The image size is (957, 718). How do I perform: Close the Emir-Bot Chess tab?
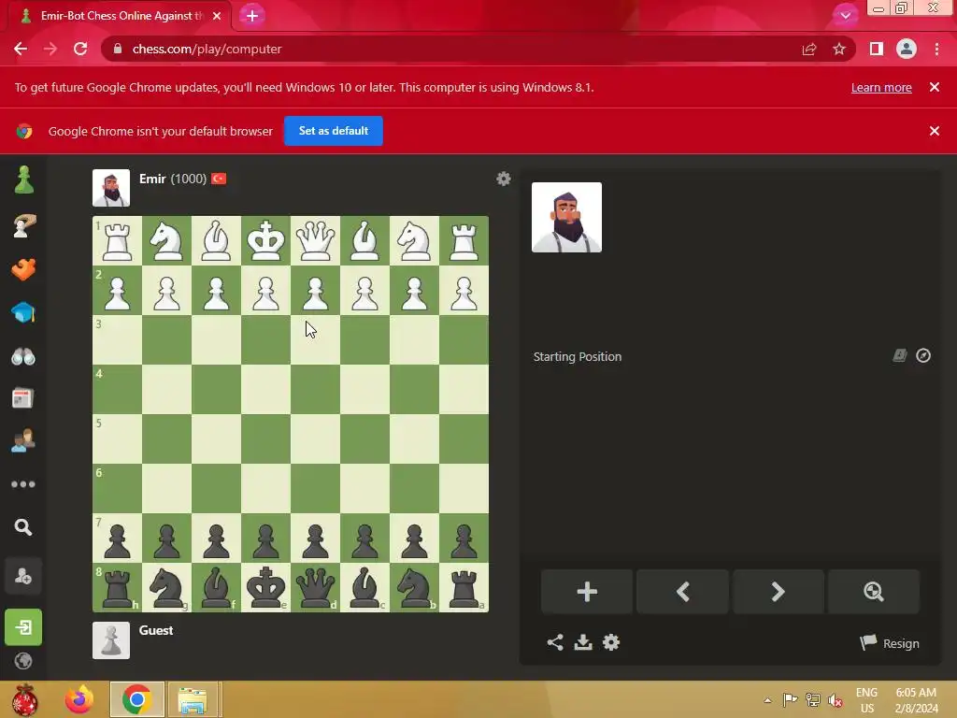(217, 16)
